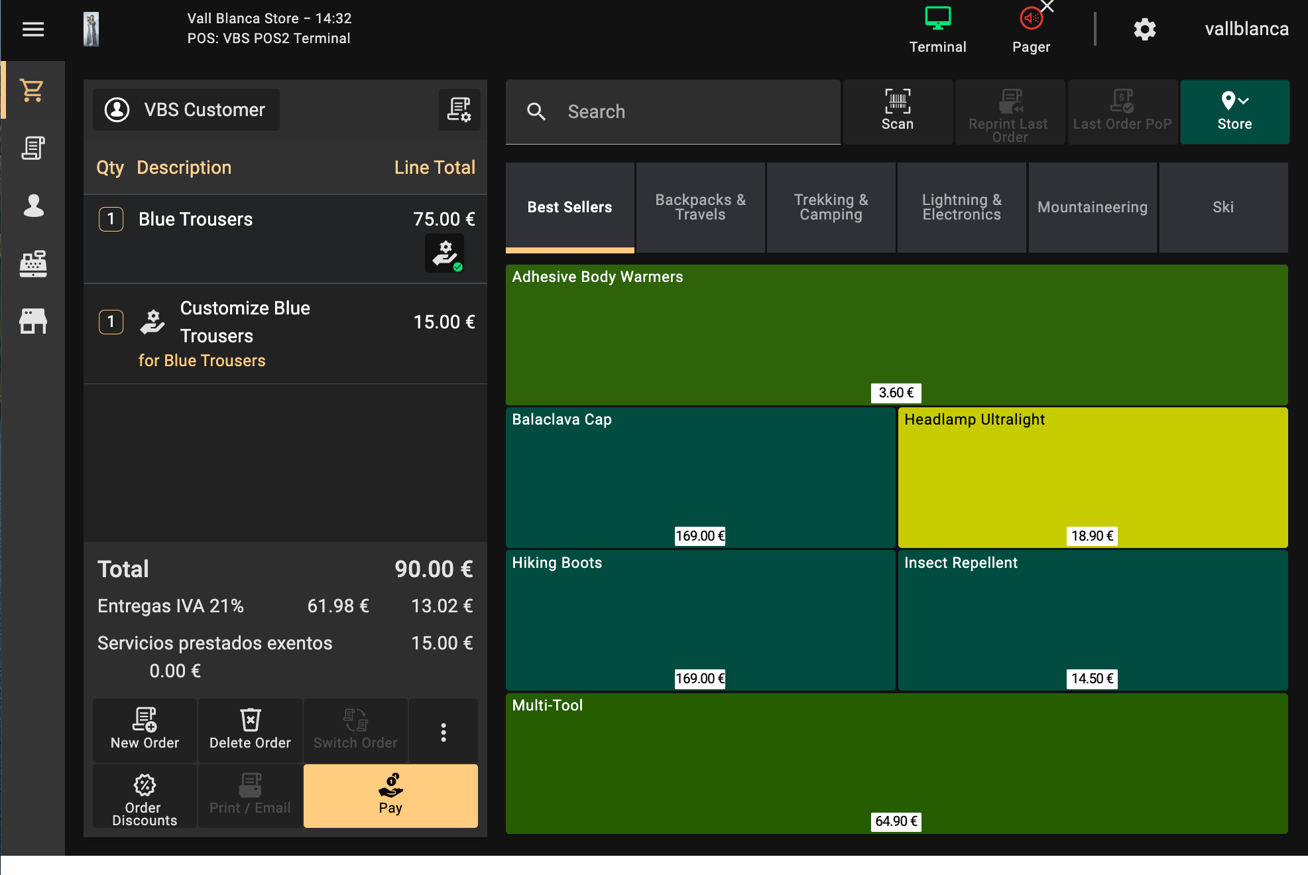Click the Scan barcode button
The image size is (1308, 875).
click(897, 111)
